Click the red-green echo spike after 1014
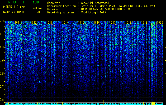This screenshot has height=105, width=166. 72,81
